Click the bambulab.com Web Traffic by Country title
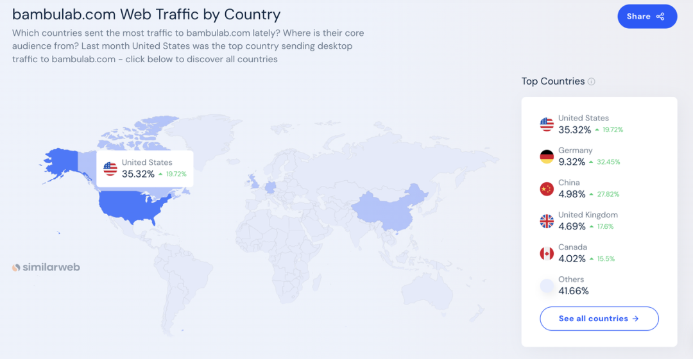Screen dimensions: 693x359 click(x=146, y=15)
